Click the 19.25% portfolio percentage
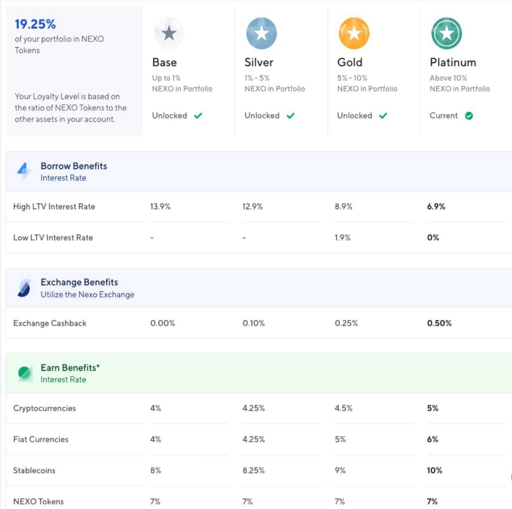 (35, 24)
